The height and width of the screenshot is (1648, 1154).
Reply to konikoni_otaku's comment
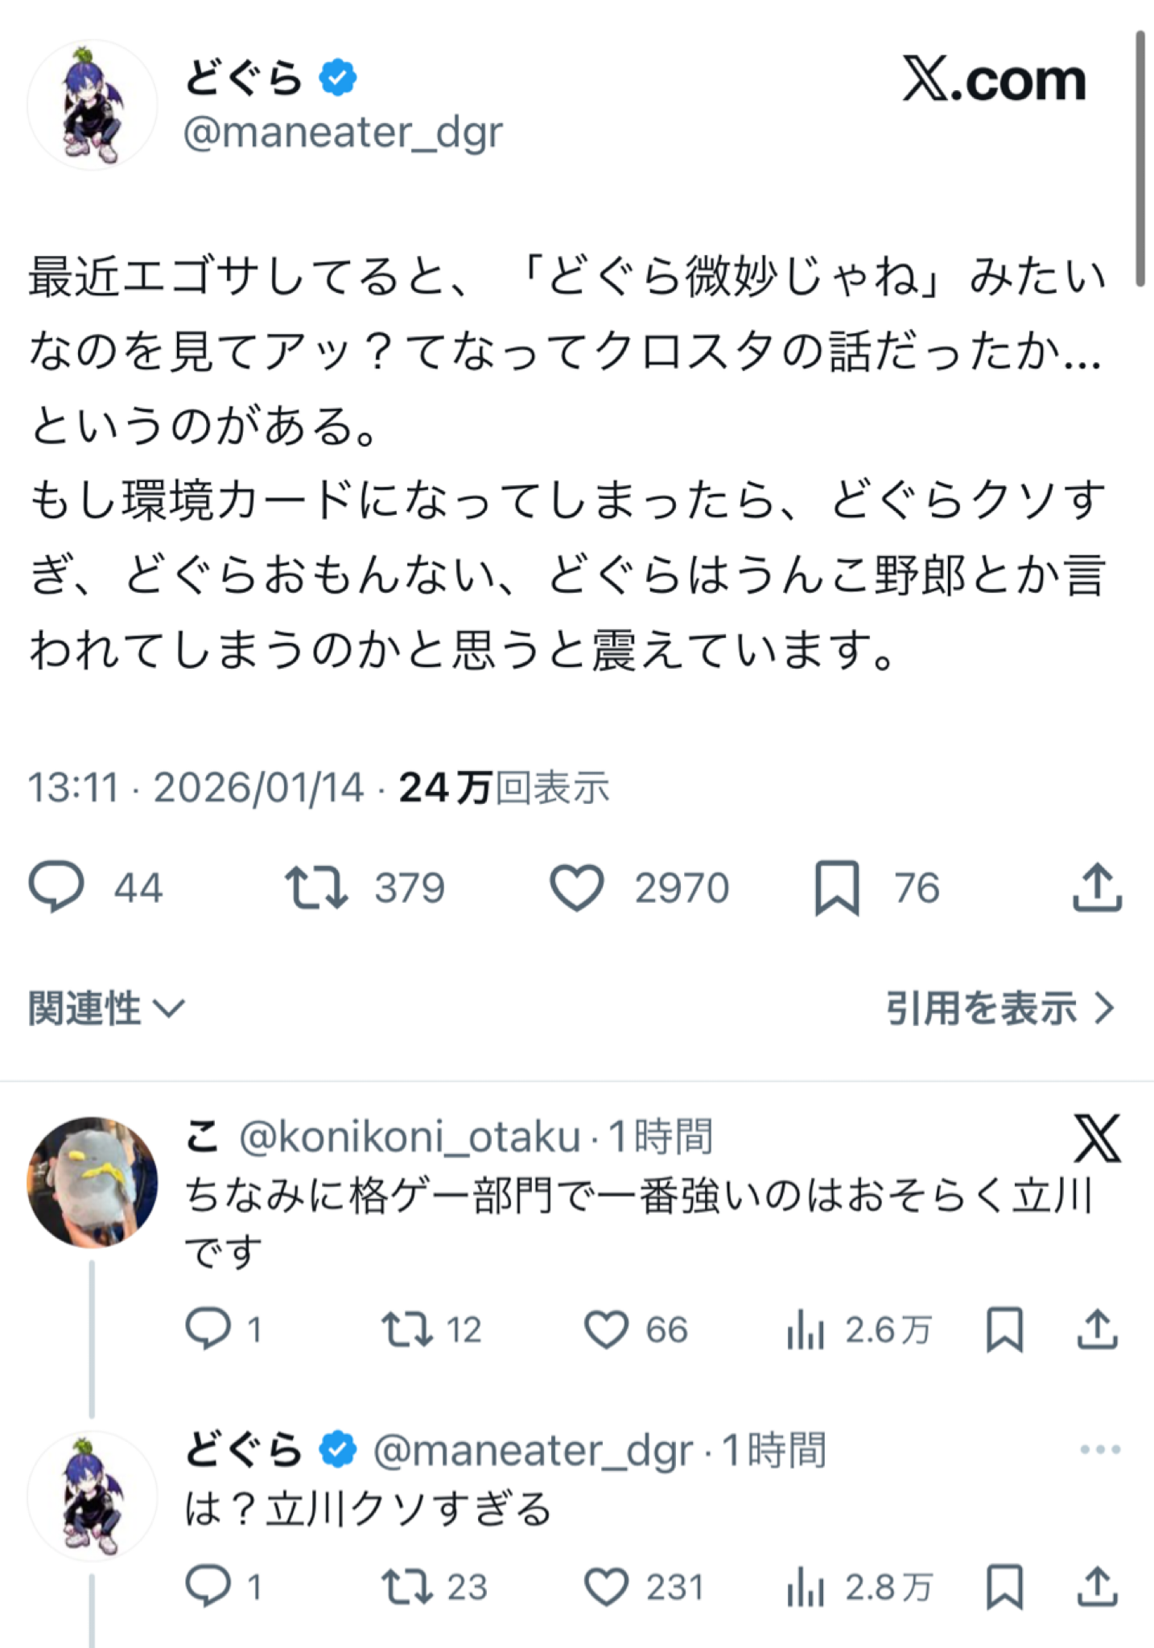click(208, 1329)
